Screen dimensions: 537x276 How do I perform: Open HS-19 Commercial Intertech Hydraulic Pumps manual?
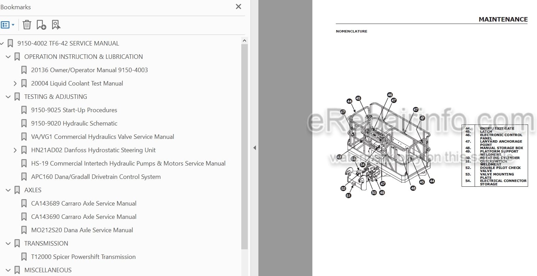tap(128, 163)
